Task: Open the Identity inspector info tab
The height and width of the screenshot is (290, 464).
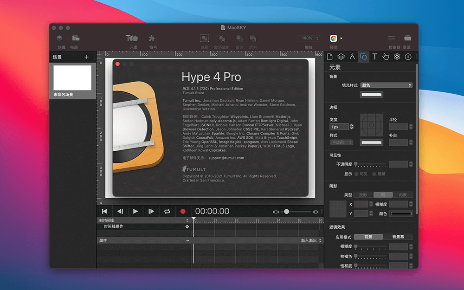Action: click(408, 57)
